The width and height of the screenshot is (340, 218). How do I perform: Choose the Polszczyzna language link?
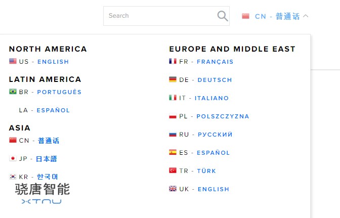[x=223, y=116]
